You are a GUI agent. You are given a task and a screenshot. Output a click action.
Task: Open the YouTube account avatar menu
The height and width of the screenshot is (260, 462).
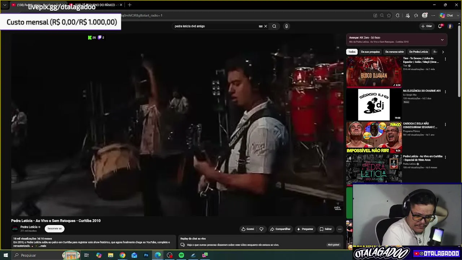[x=450, y=26]
